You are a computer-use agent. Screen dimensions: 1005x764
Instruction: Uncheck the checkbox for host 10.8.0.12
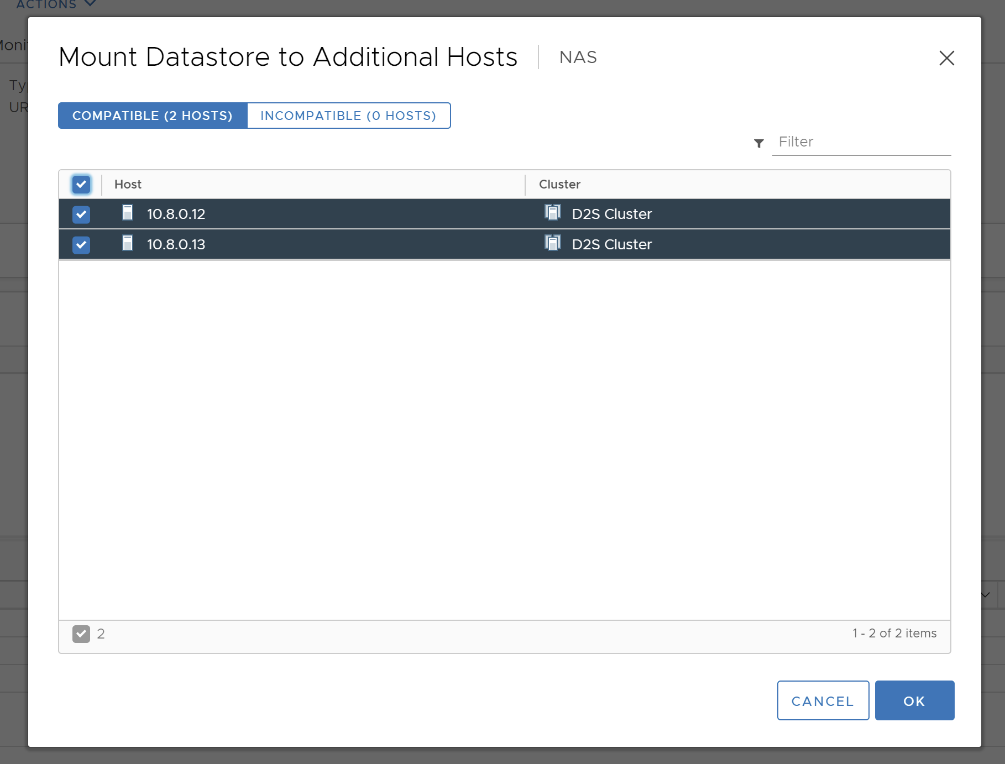(81, 214)
